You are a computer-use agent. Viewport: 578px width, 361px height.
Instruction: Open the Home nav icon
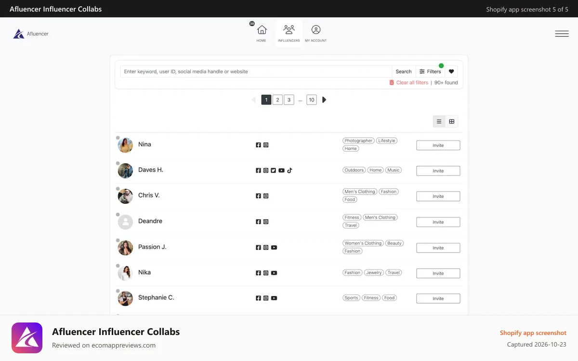(262, 33)
